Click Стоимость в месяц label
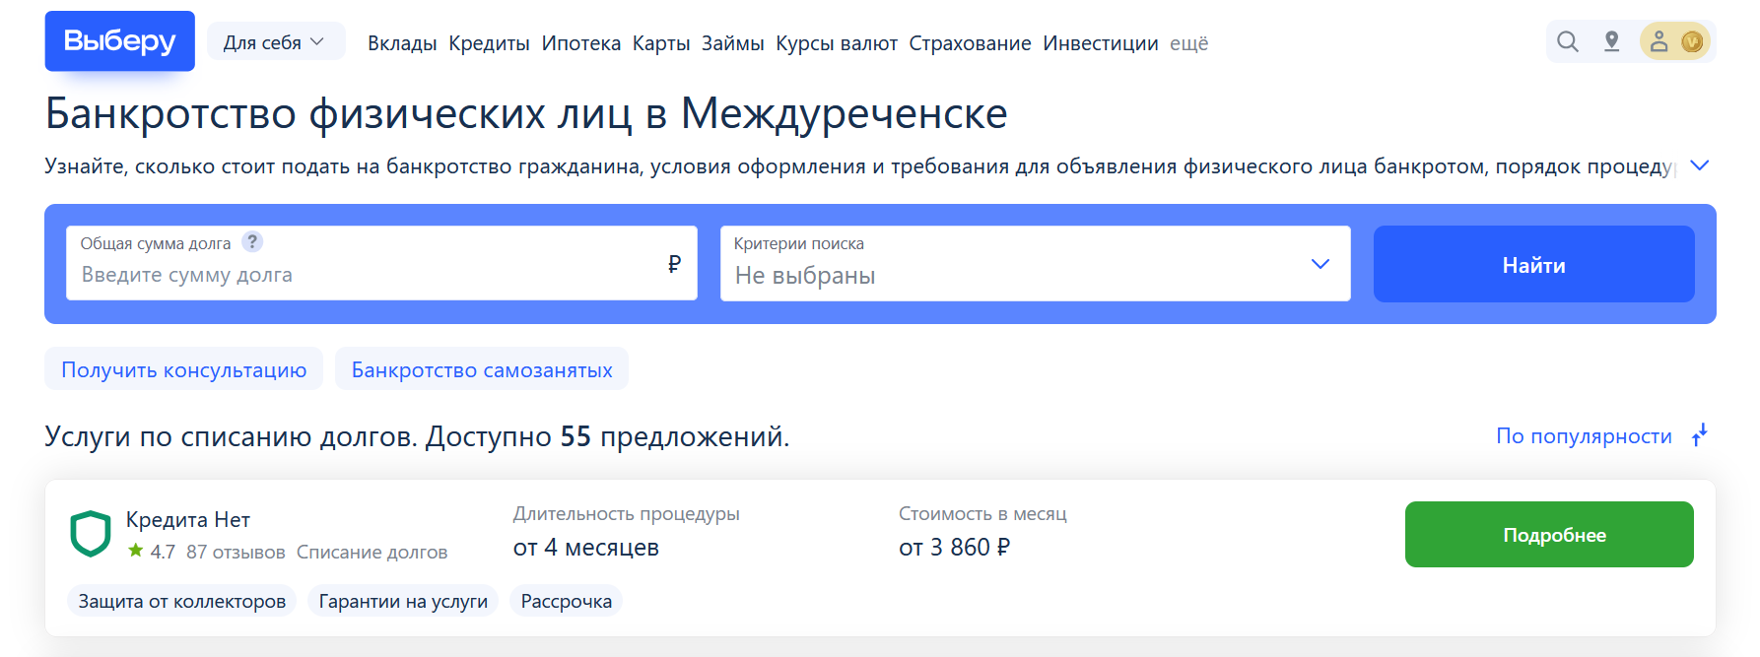Screen dimensions: 1760x657 click(x=982, y=514)
